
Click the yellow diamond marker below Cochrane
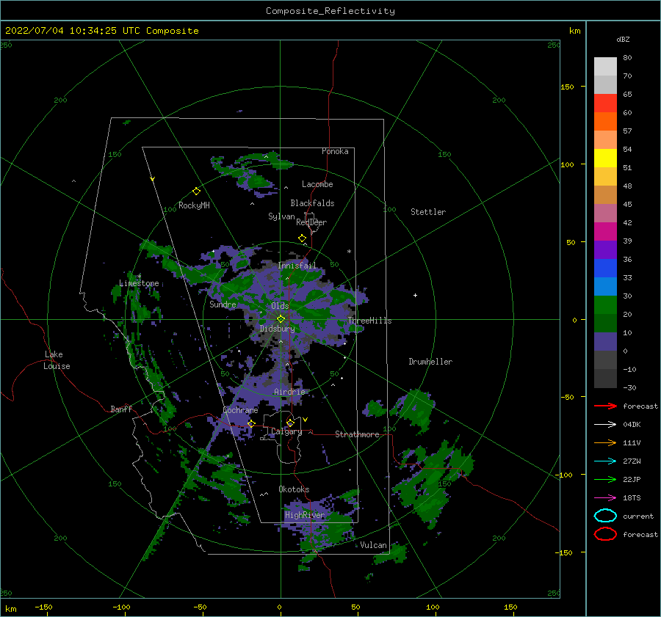[x=251, y=423]
